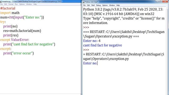
Task: Open Options menu in editor window
Action: tap(22, 4)
